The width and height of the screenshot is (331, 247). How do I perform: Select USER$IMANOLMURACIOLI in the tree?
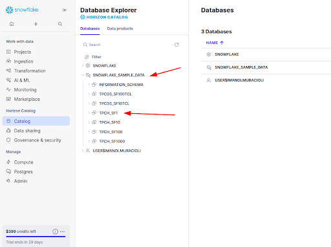pyautogui.click(x=116, y=151)
